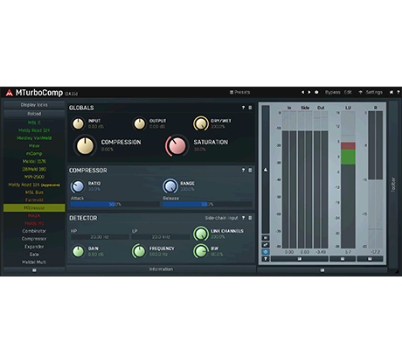Toggle Side-chain input in the Detector
The height and width of the screenshot is (364, 402).
[x=221, y=218]
